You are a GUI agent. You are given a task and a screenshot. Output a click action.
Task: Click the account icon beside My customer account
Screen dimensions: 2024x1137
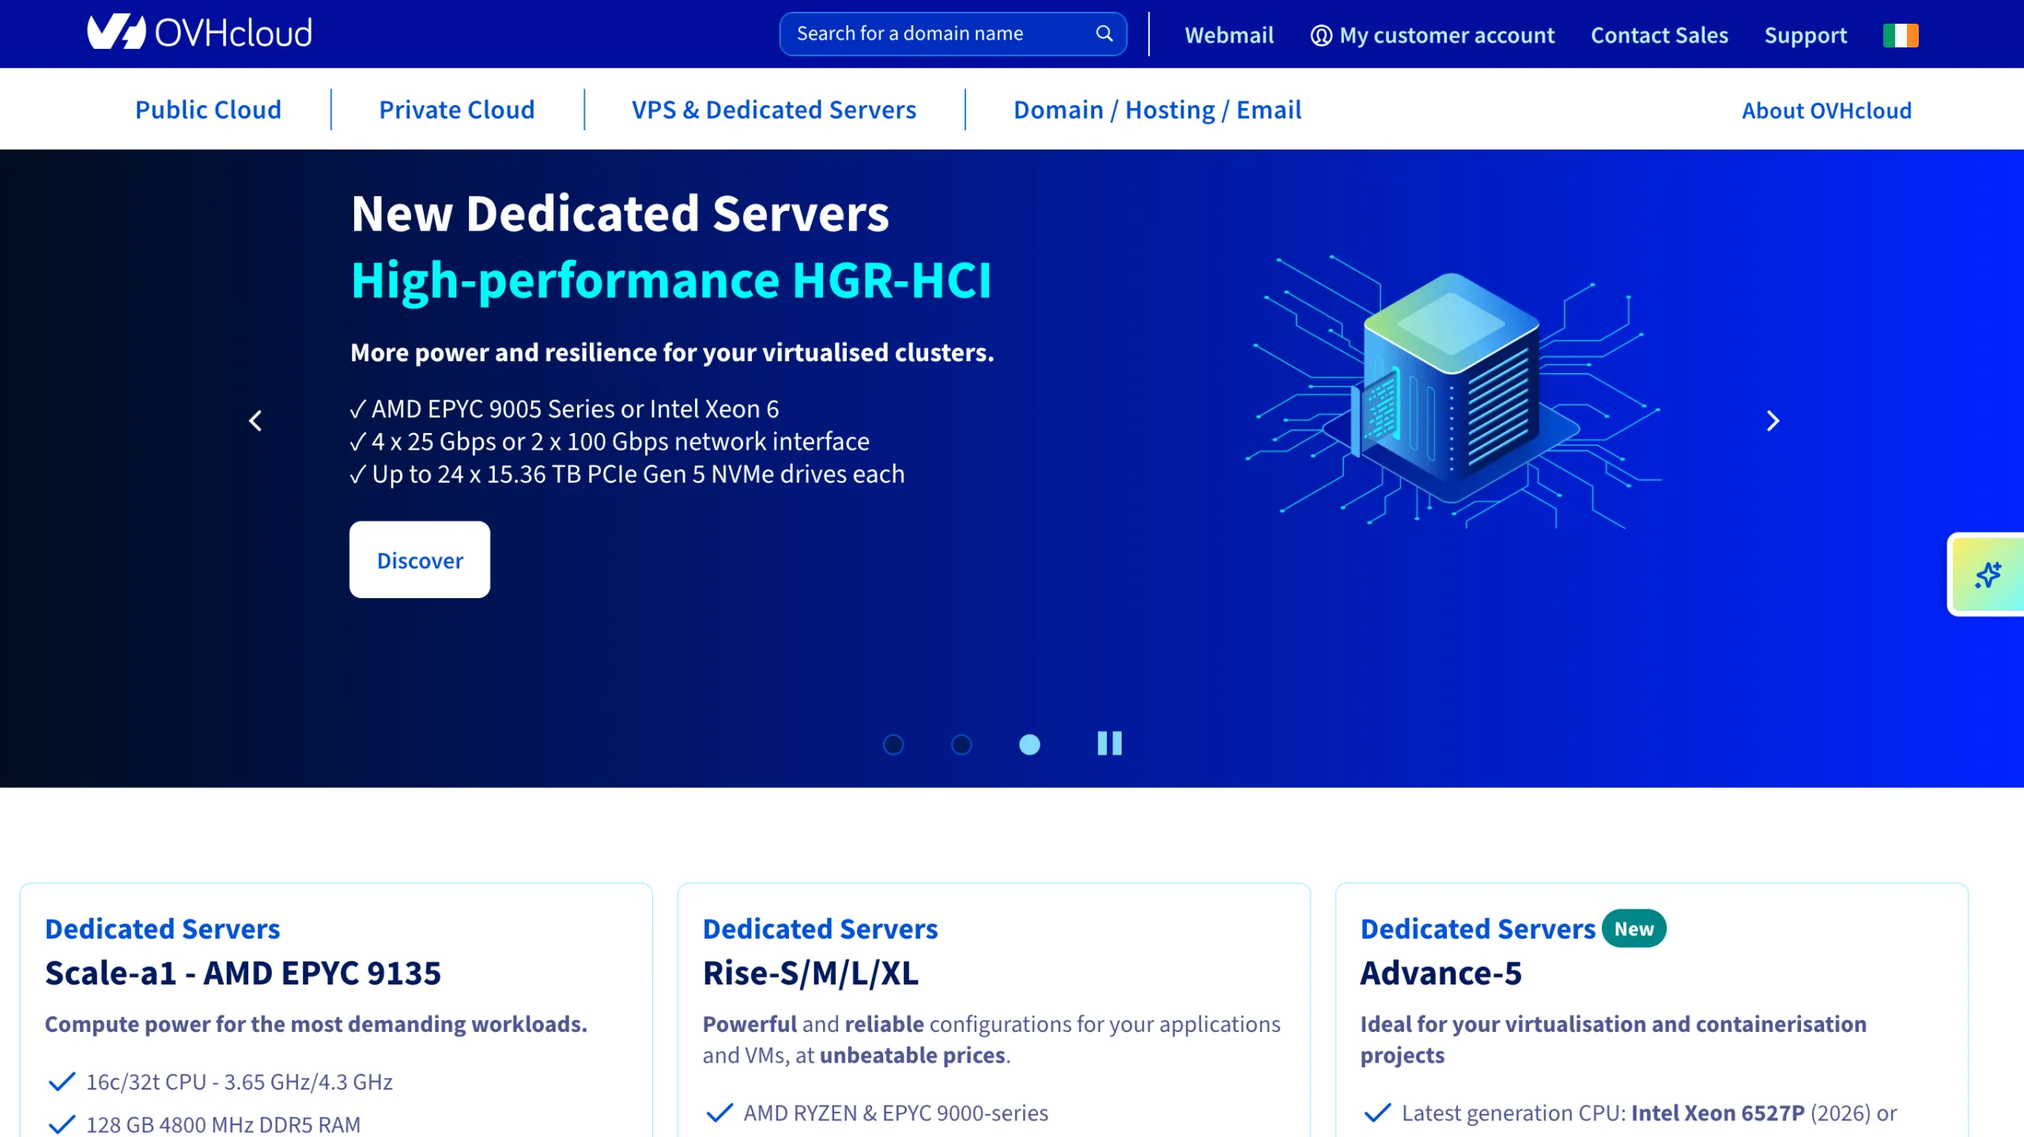(x=1321, y=36)
